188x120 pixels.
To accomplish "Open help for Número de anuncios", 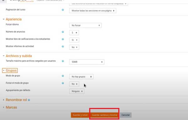I will tap(63, 32).
